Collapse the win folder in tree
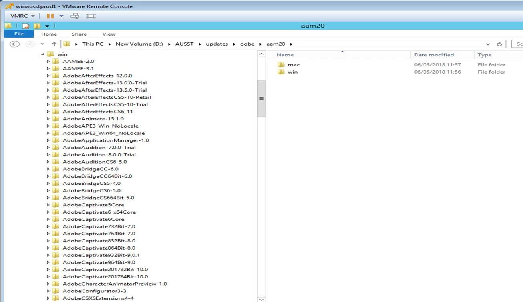Viewport: 523px width, 302px height. 42,54
